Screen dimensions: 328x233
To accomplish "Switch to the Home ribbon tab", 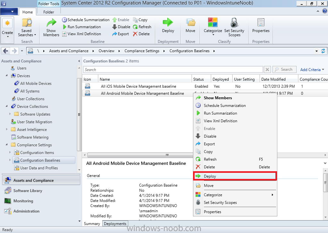I will click(27, 12).
